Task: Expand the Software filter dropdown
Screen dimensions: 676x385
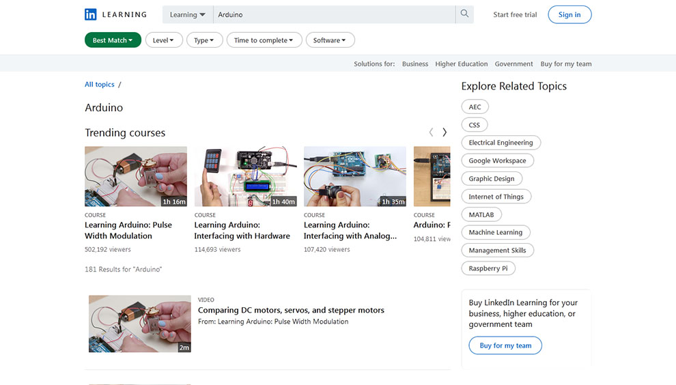Action: click(x=330, y=40)
